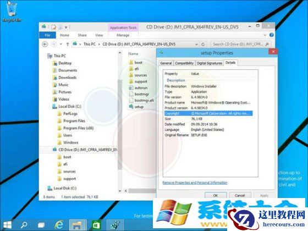Image resolution: width=308 pixels, height=231 pixels.
Task: Click Remove Properties and Personal Information link
Action: click(195, 183)
